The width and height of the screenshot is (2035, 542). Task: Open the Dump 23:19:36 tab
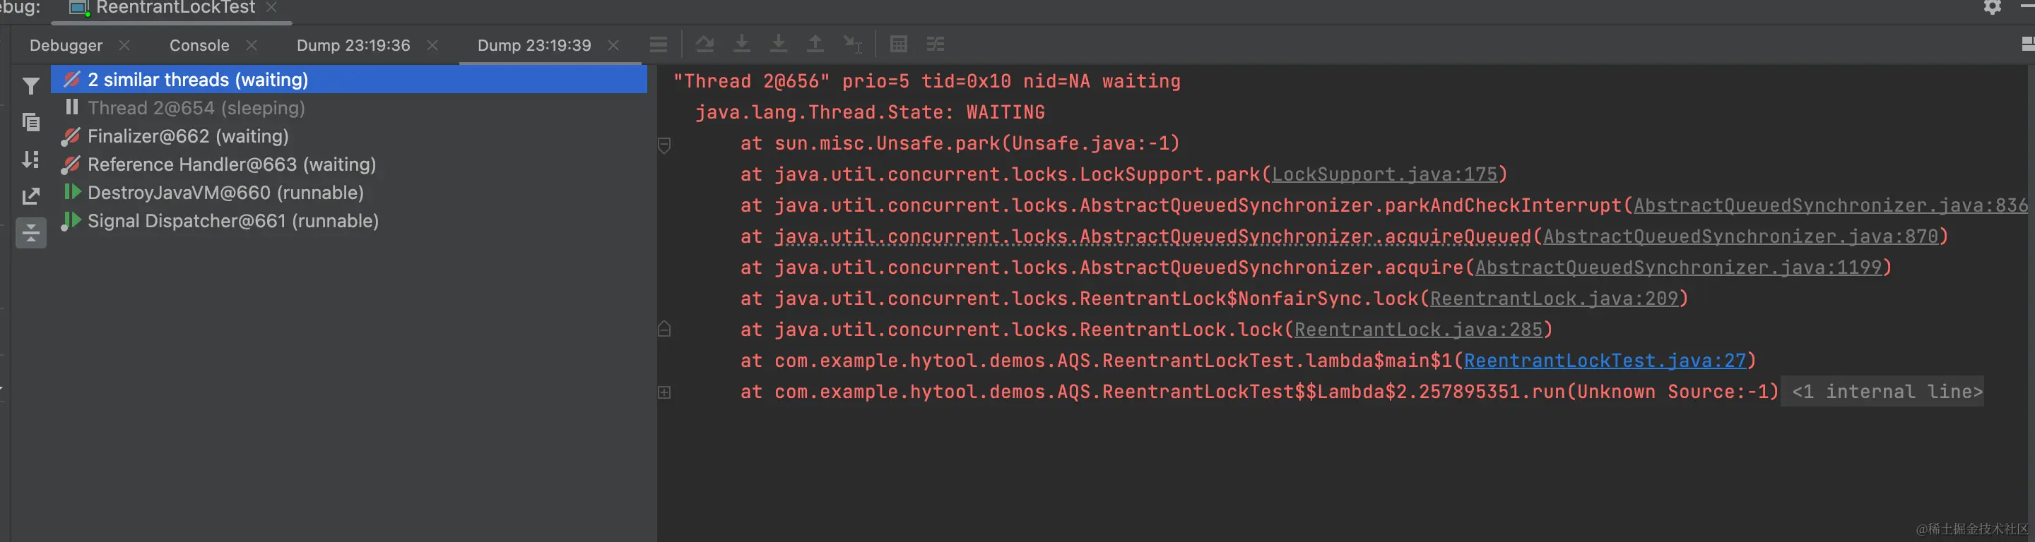[x=353, y=45]
